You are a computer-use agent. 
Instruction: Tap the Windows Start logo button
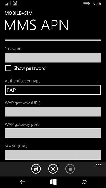53,182
